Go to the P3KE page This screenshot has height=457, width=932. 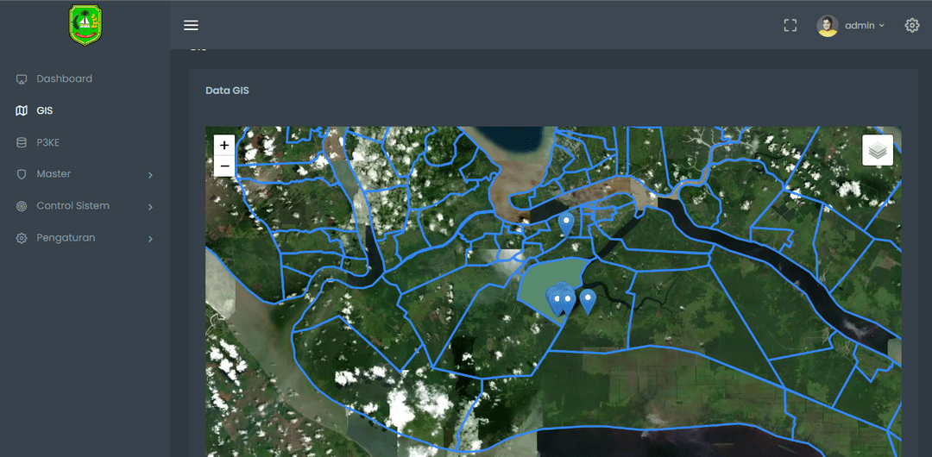click(47, 142)
